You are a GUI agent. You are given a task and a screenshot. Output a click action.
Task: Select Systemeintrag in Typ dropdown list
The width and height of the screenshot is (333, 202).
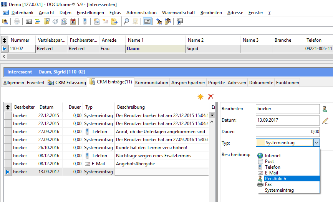click(x=288, y=190)
